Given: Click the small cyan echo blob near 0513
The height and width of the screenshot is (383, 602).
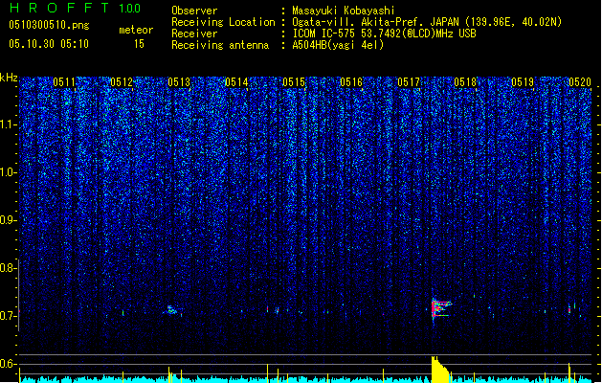Looking at the screenshot, I should [171, 310].
